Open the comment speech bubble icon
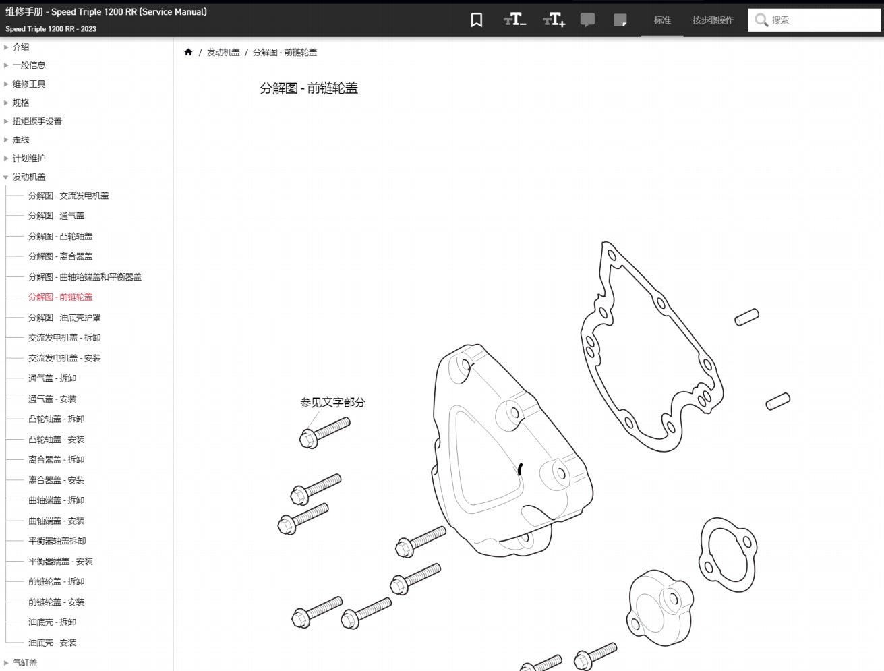 587,20
